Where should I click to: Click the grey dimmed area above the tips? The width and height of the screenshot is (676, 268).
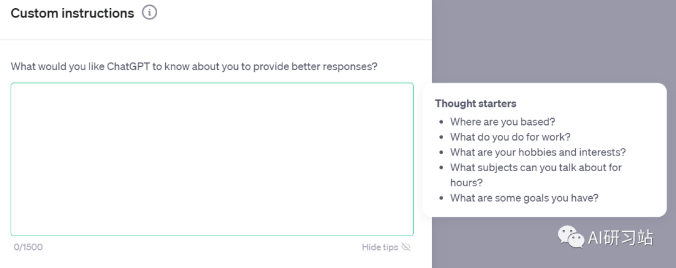pos(554,41)
